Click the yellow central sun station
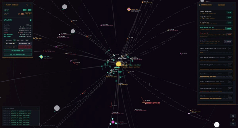This screenshot has height=128, width=238. coord(118,64)
